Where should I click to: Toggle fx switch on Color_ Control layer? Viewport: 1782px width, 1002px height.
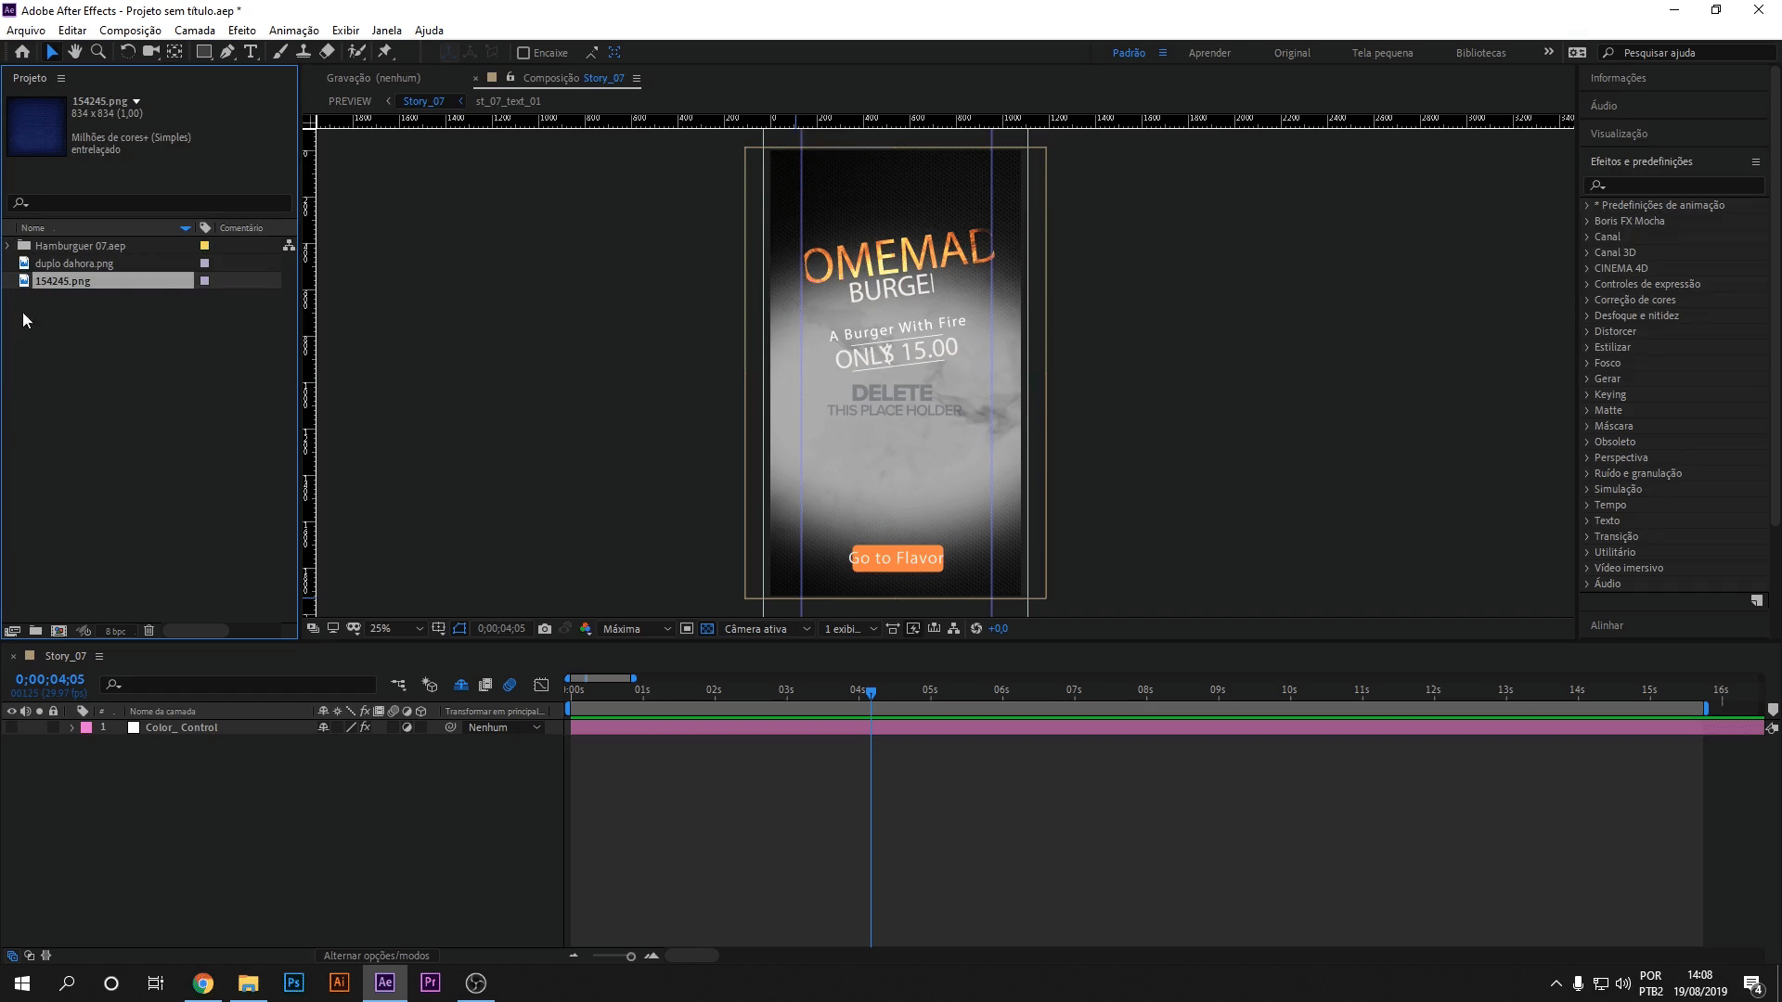pos(366,728)
